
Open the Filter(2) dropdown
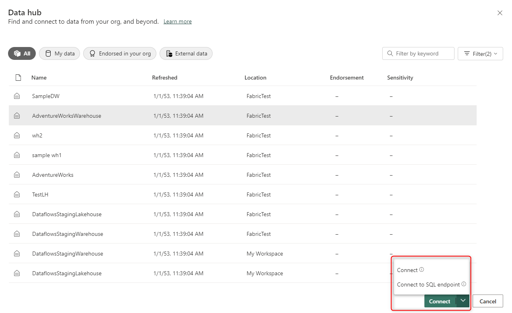pyautogui.click(x=480, y=53)
